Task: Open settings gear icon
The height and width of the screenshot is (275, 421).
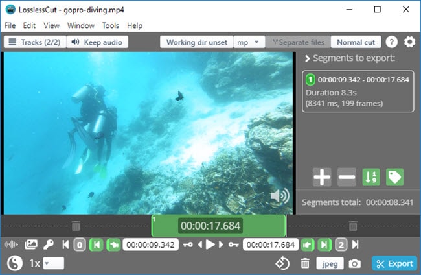Action: pos(409,42)
